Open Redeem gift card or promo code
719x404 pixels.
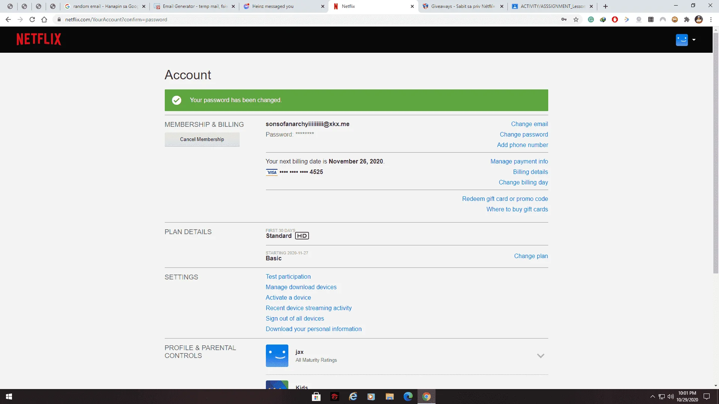(x=505, y=199)
